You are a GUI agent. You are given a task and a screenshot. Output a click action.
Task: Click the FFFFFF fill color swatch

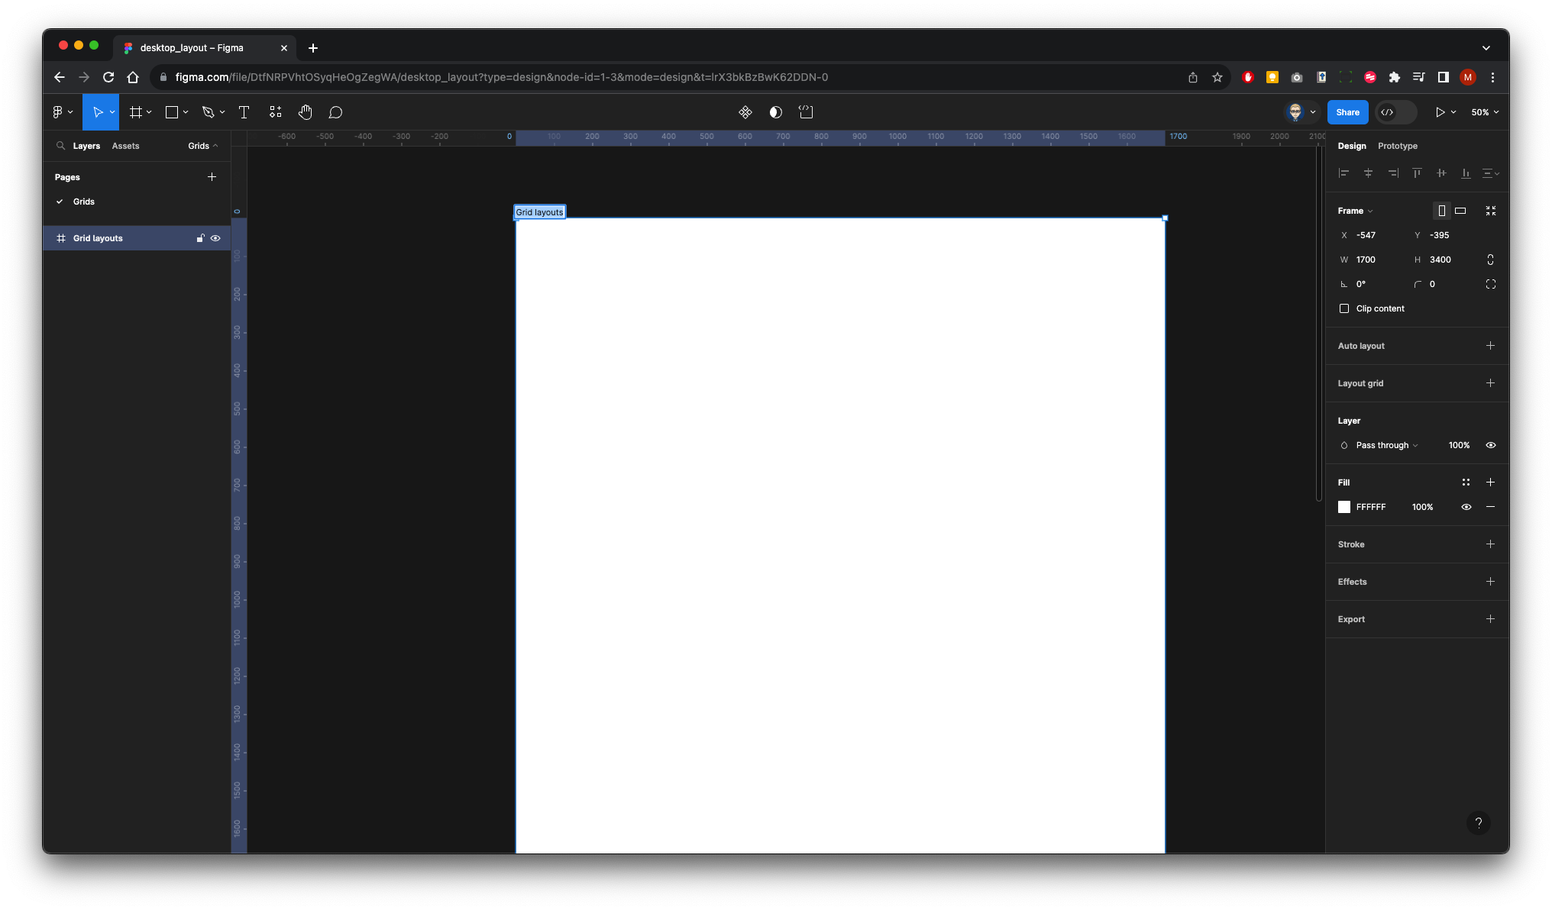tap(1345, 507)
